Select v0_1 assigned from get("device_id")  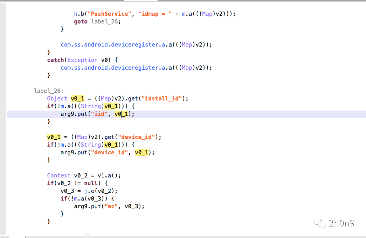[x=54, y=137]
